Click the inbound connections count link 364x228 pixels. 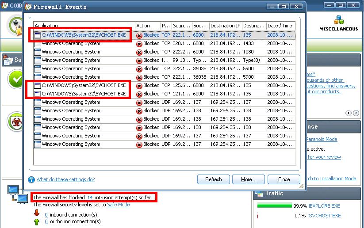click(46, 215)
